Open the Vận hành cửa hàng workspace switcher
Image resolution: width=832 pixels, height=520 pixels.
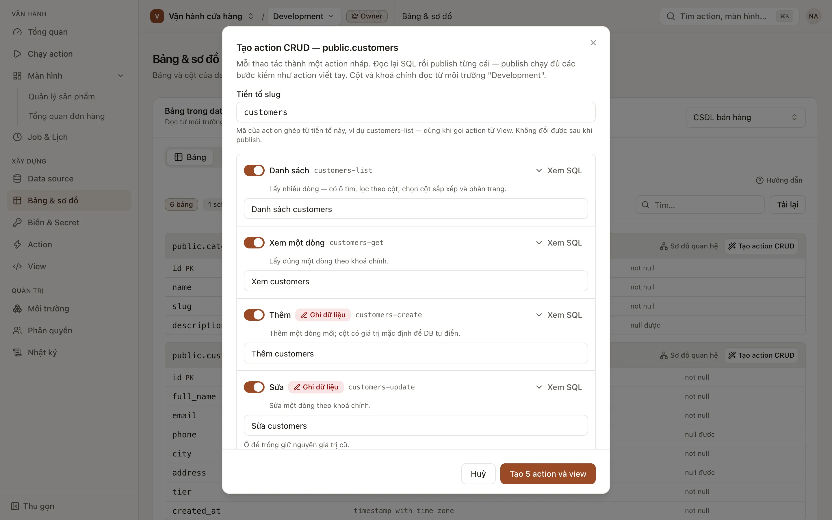point(203,16)
